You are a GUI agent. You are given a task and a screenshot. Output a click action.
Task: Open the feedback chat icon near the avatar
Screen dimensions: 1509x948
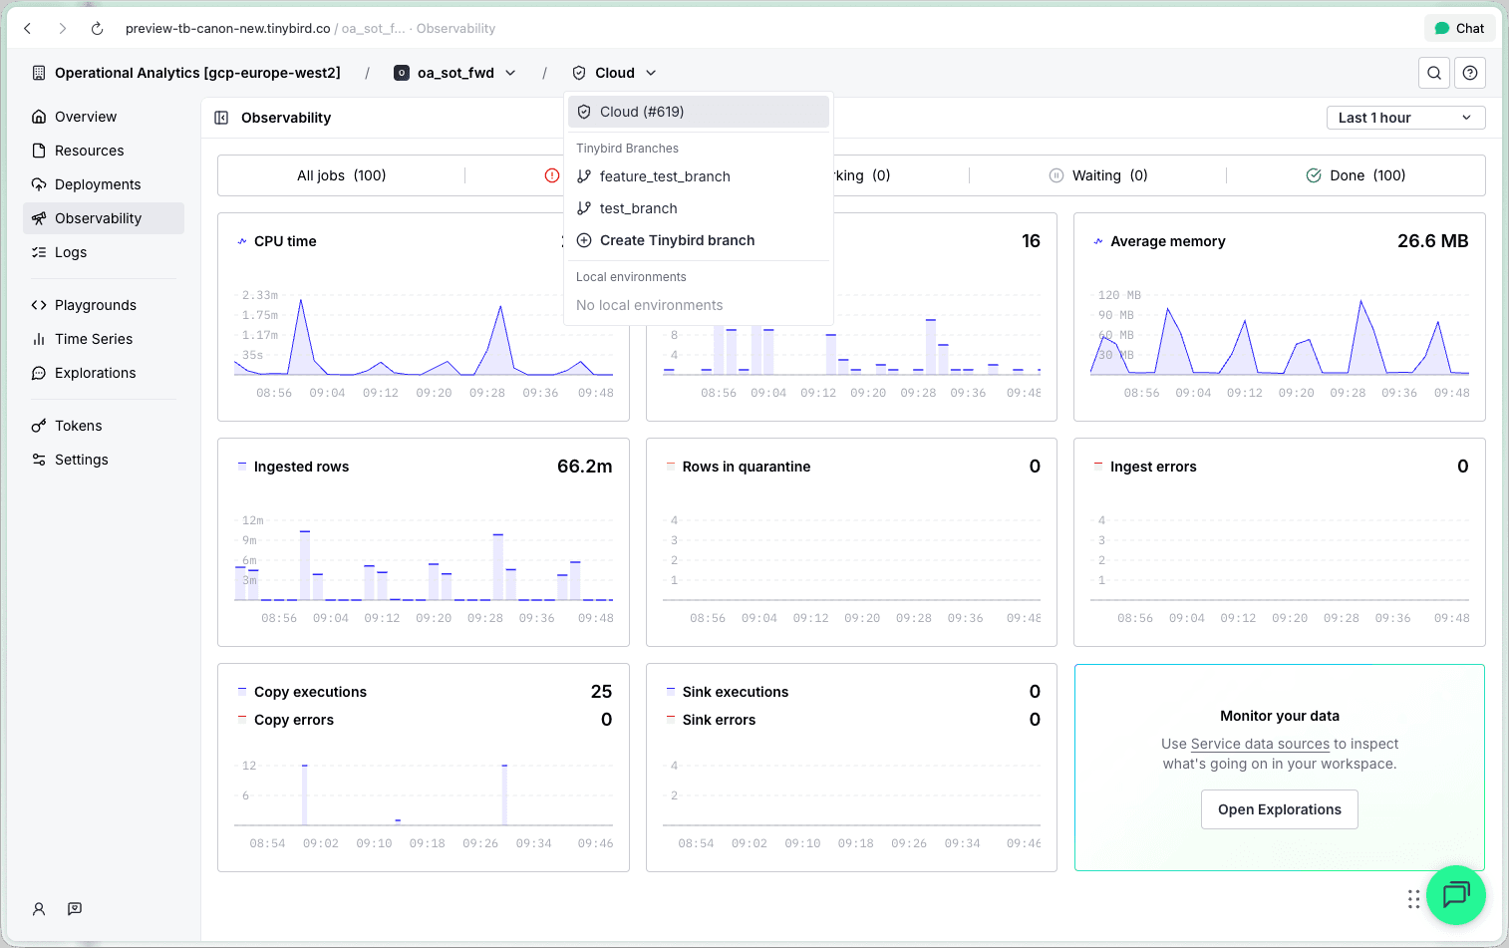point(75,908)
